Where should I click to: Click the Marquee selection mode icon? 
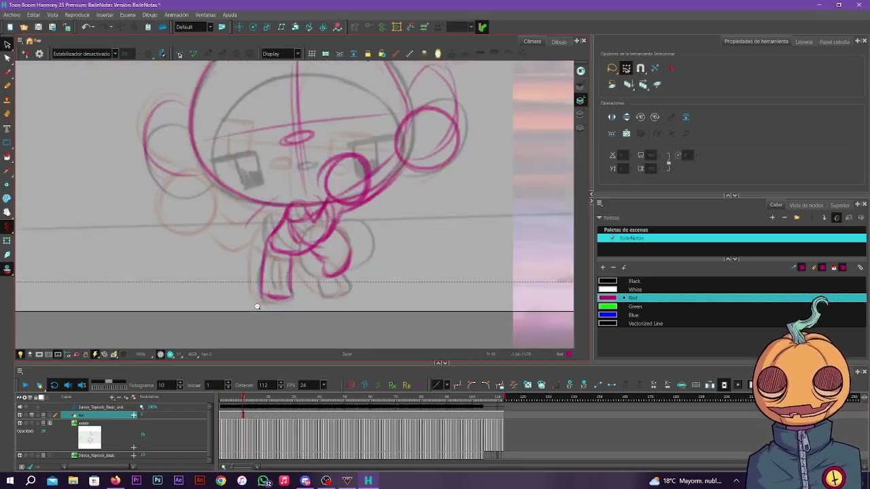tap(626, 69)
